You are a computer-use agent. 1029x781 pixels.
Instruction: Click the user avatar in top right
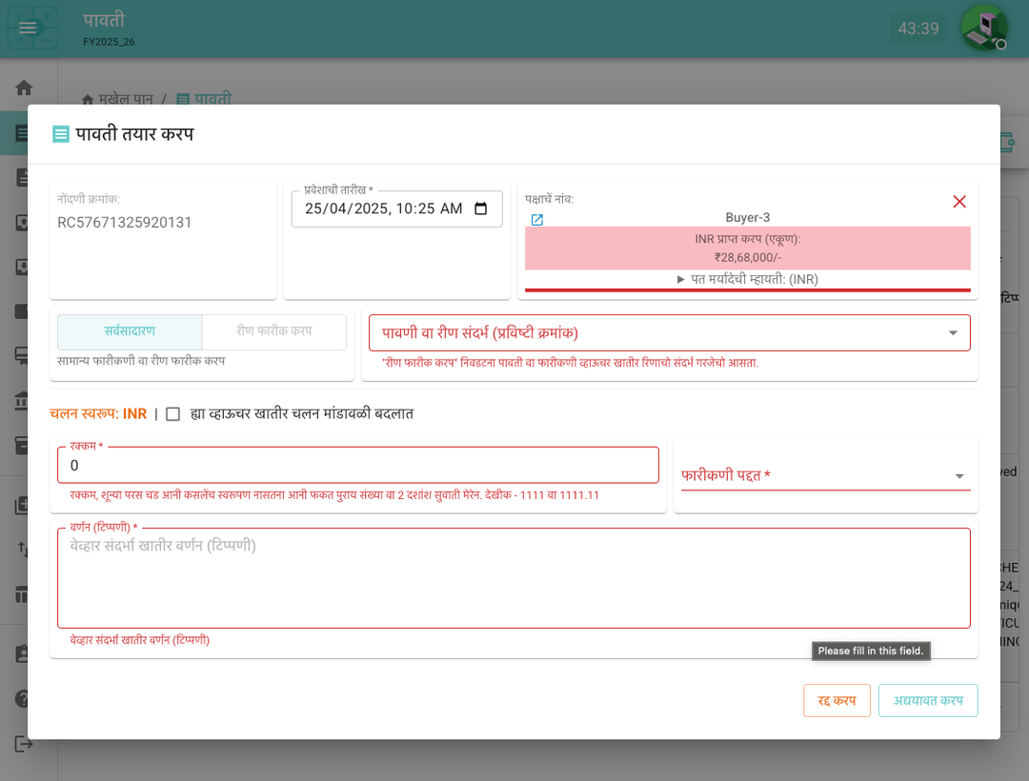983,28
